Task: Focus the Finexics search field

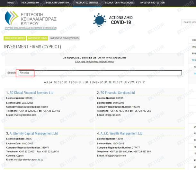Action: click(x=100, y=73)
